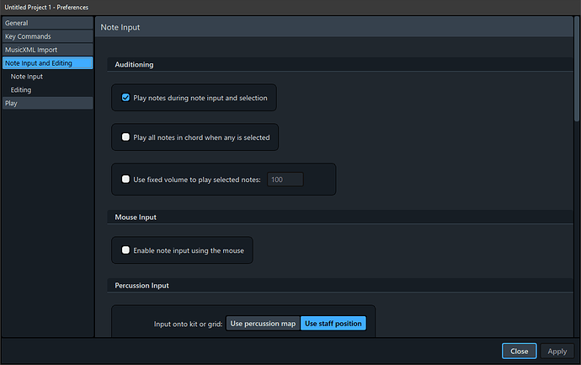
Task: Open the Play preferences page
Action: click(46, 103)
